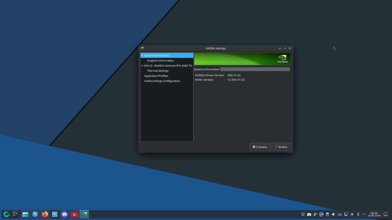392x220 pixels.
Task: Click the Справка (Help) button
Action: pyautogui.click(x=260, y=147)
